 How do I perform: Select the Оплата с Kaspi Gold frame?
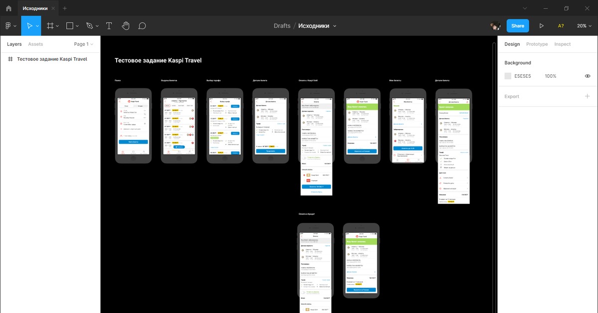[316, 142]
